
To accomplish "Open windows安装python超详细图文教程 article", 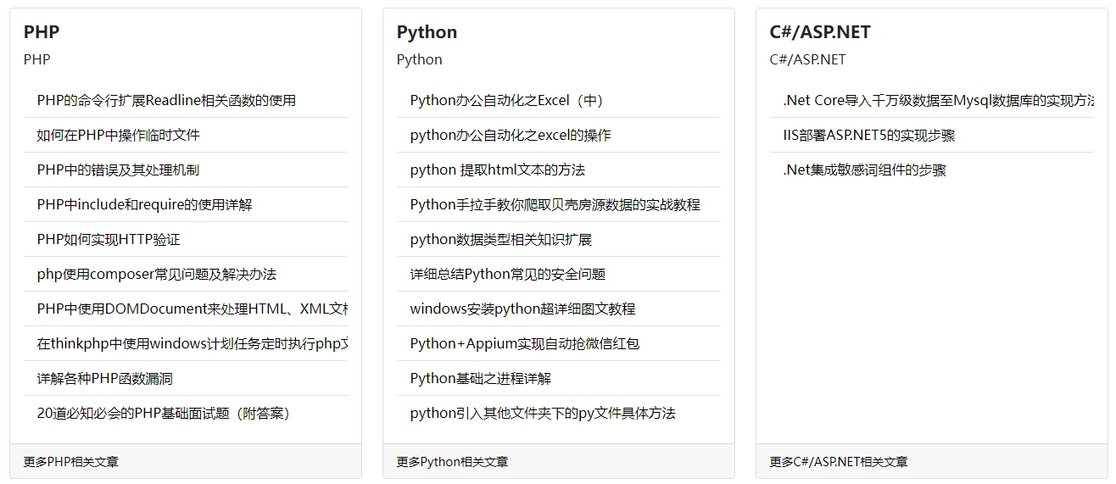I will (522, 309).
